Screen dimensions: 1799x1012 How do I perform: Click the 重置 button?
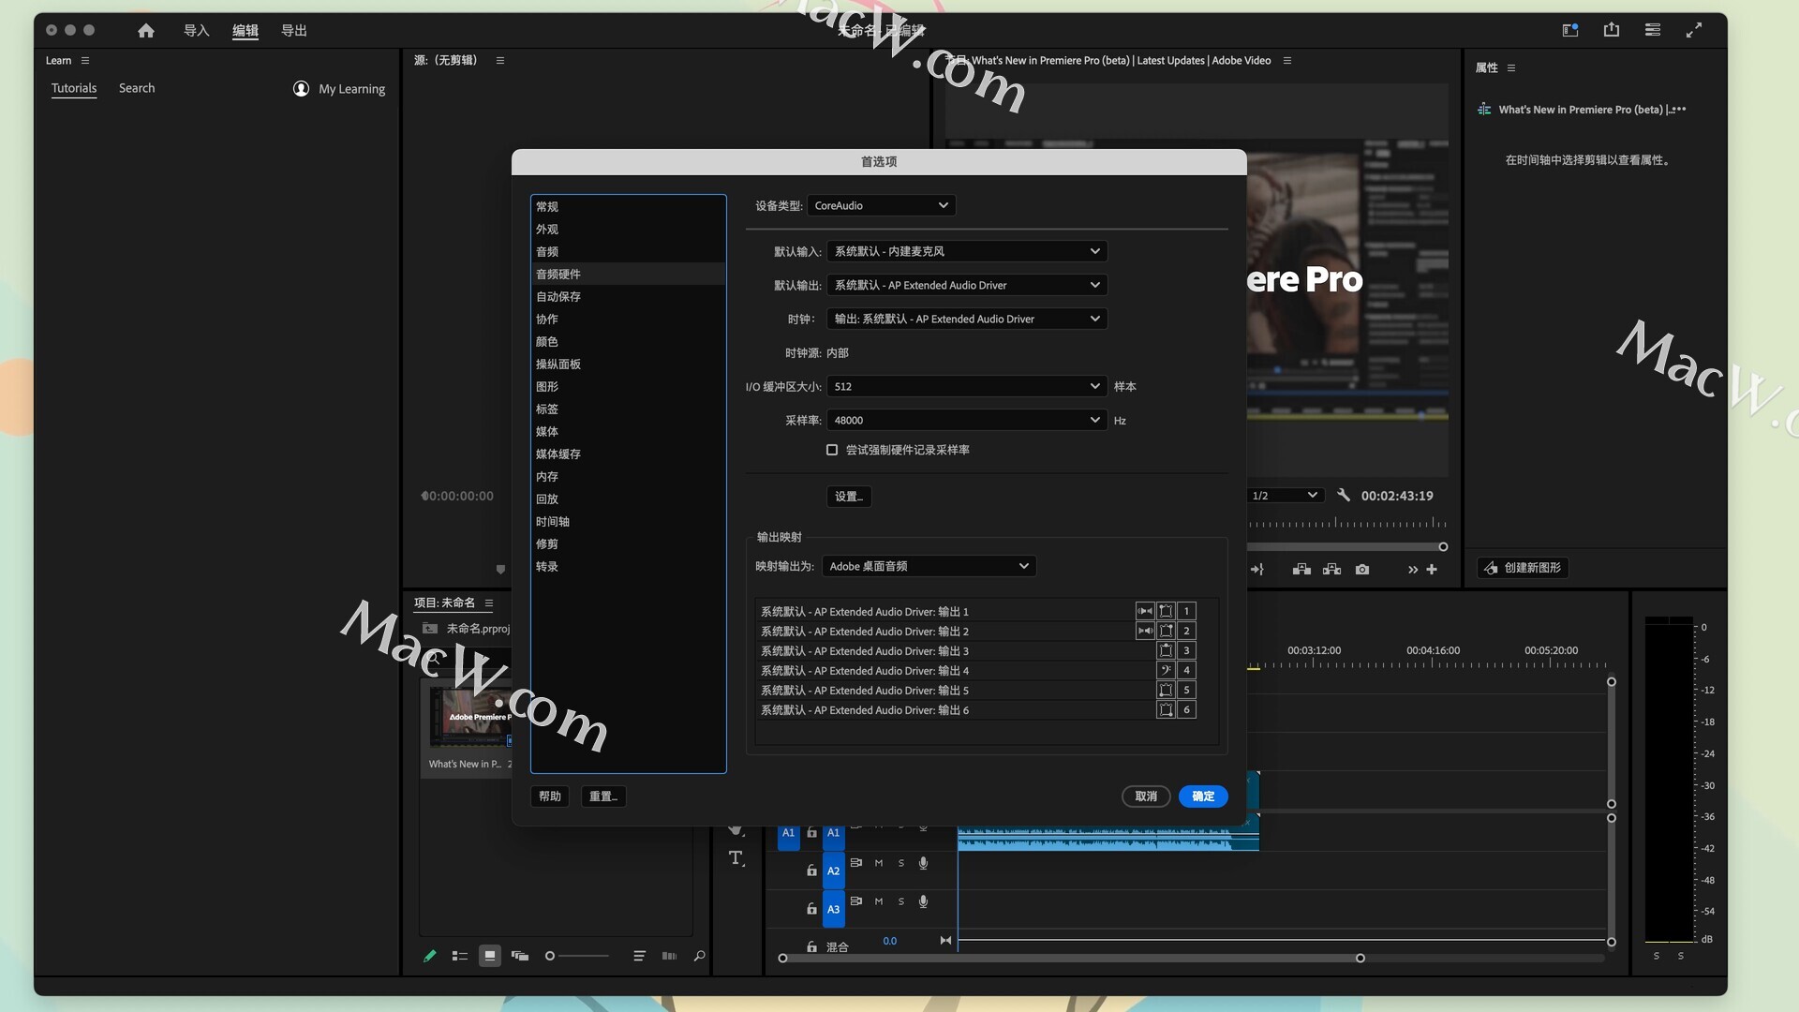(x=603, y=796)
